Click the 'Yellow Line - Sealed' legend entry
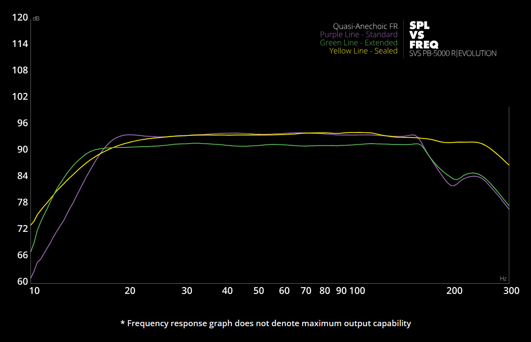Screen dimensions: 531x342 click(363, 51)
